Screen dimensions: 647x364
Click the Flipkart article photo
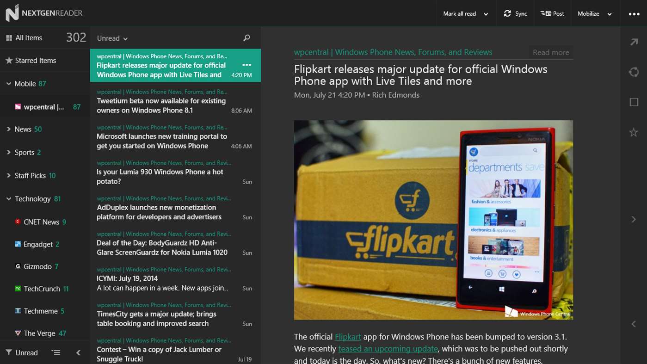point(433,220)
